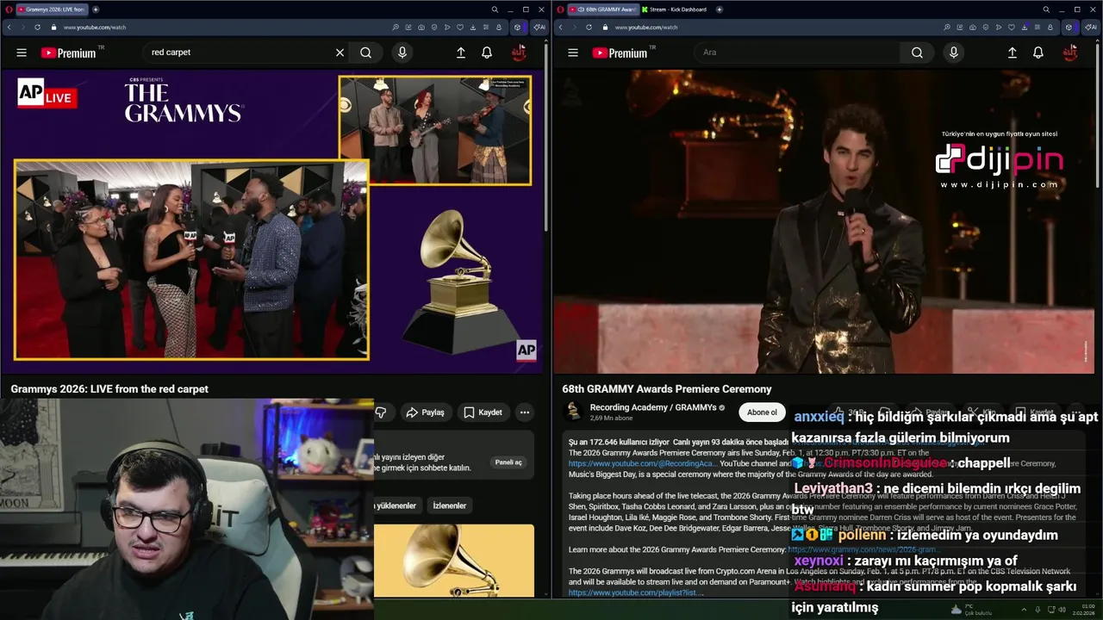Click the Premiere Ceremony video player
This screenshot has width=1103, height=620.
click(824, 221)
